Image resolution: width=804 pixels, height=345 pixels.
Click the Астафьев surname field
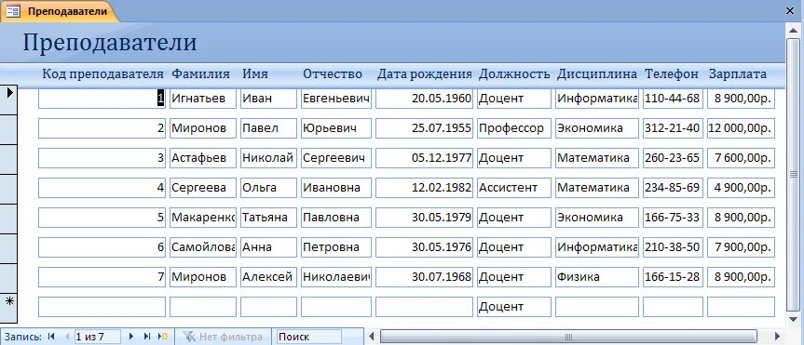(203, 158)
